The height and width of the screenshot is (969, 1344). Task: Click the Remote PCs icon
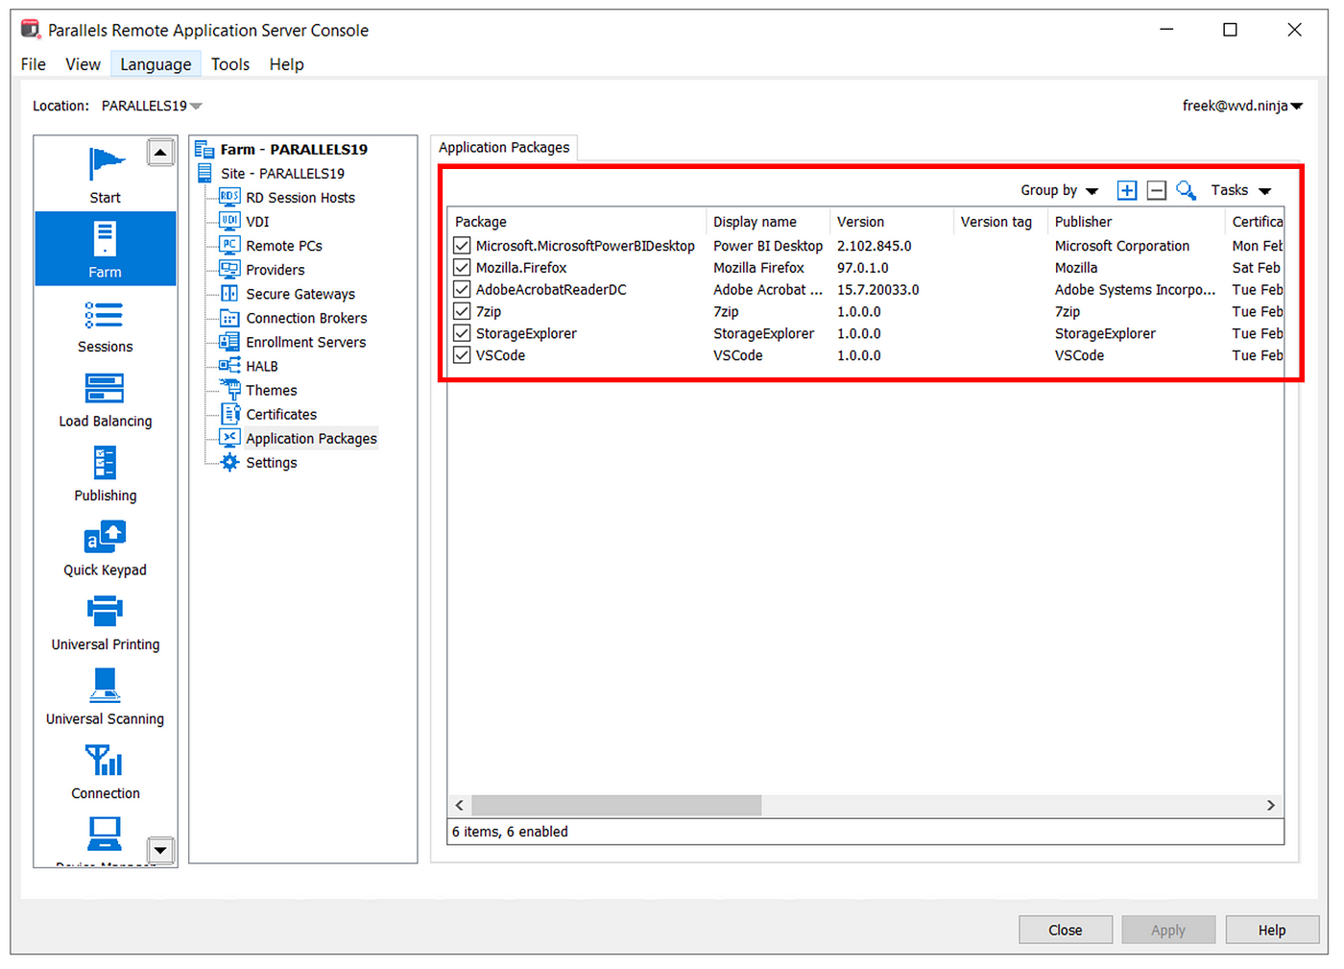coord(229,245)
